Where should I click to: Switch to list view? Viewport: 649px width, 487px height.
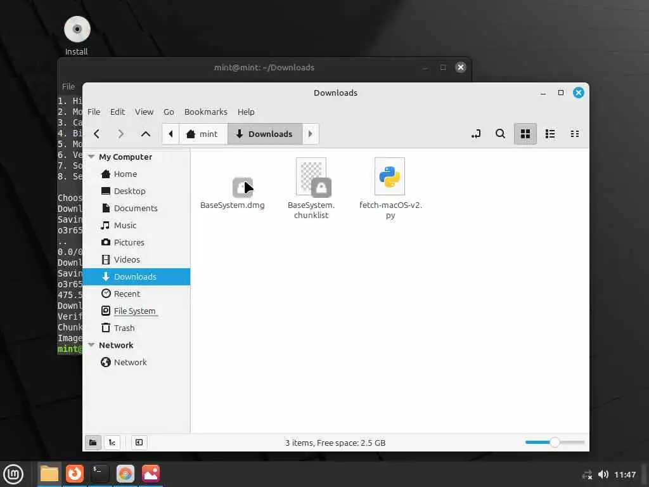click(550, 134)
